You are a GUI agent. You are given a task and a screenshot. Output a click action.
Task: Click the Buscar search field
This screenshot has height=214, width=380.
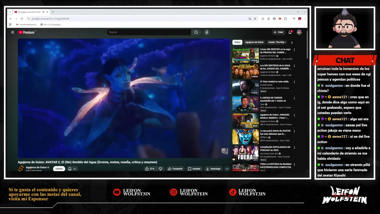(149, 32)
